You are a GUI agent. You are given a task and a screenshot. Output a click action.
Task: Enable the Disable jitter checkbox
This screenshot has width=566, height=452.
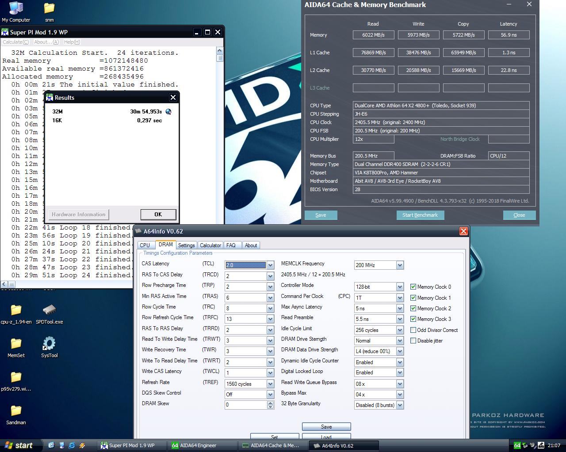413,341
